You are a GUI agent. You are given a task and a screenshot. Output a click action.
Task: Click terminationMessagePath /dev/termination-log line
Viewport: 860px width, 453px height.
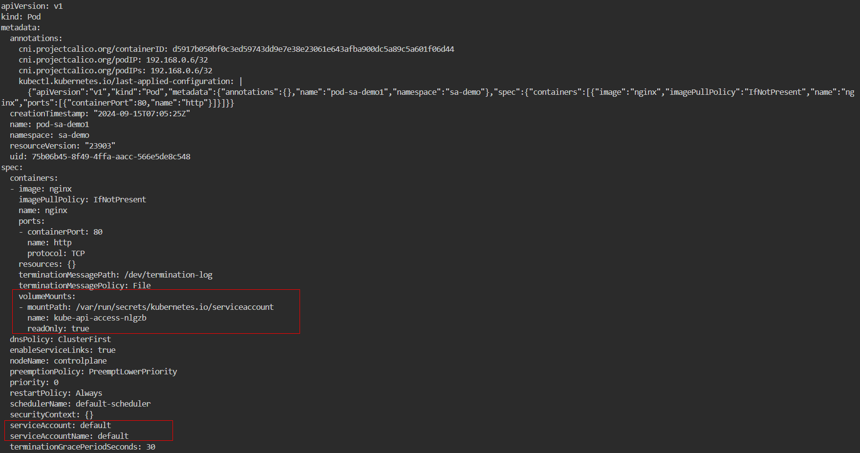[115, 275]
